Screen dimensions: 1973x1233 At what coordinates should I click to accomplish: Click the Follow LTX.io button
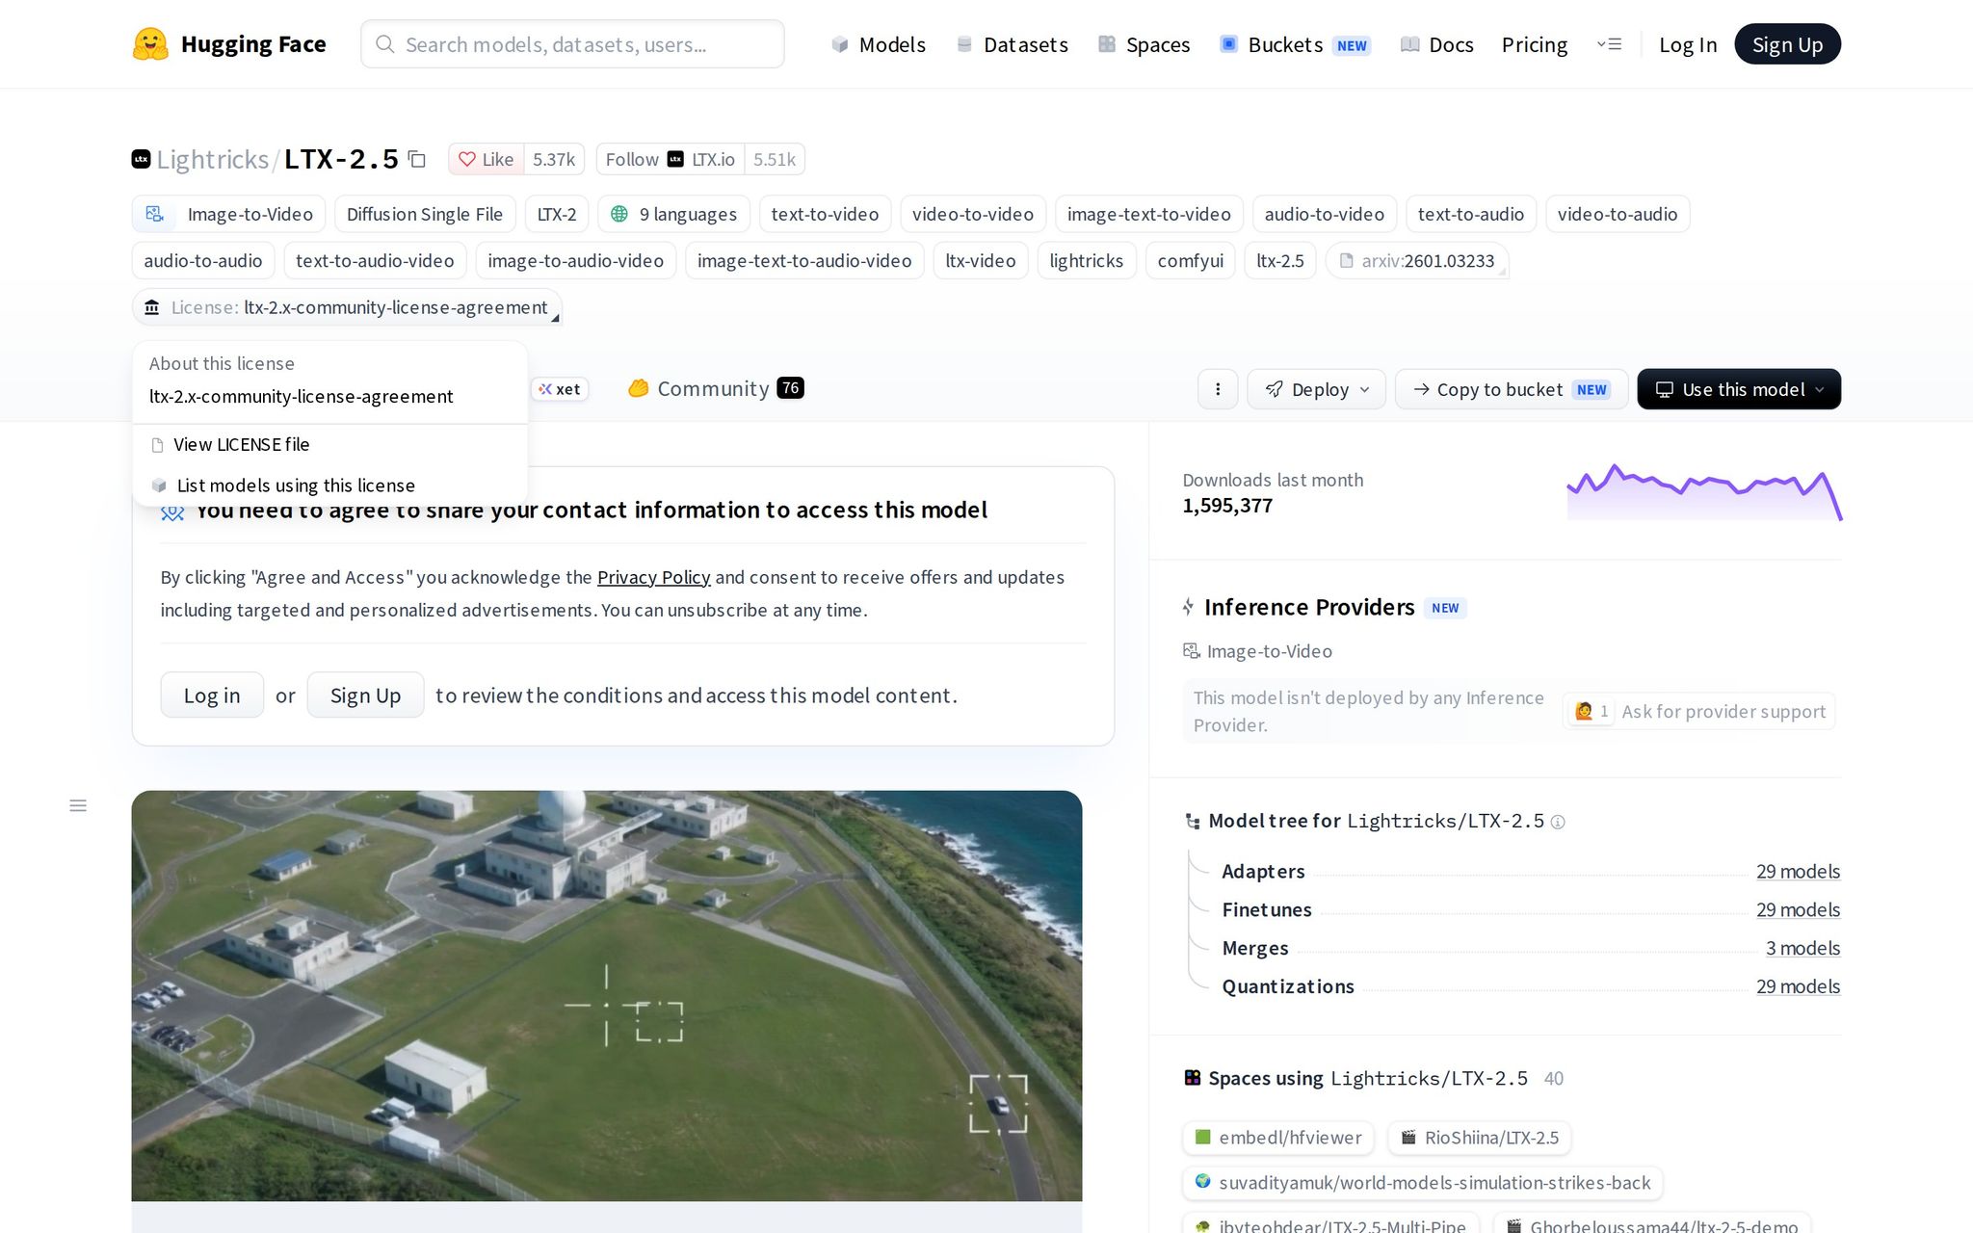point(671,159)
